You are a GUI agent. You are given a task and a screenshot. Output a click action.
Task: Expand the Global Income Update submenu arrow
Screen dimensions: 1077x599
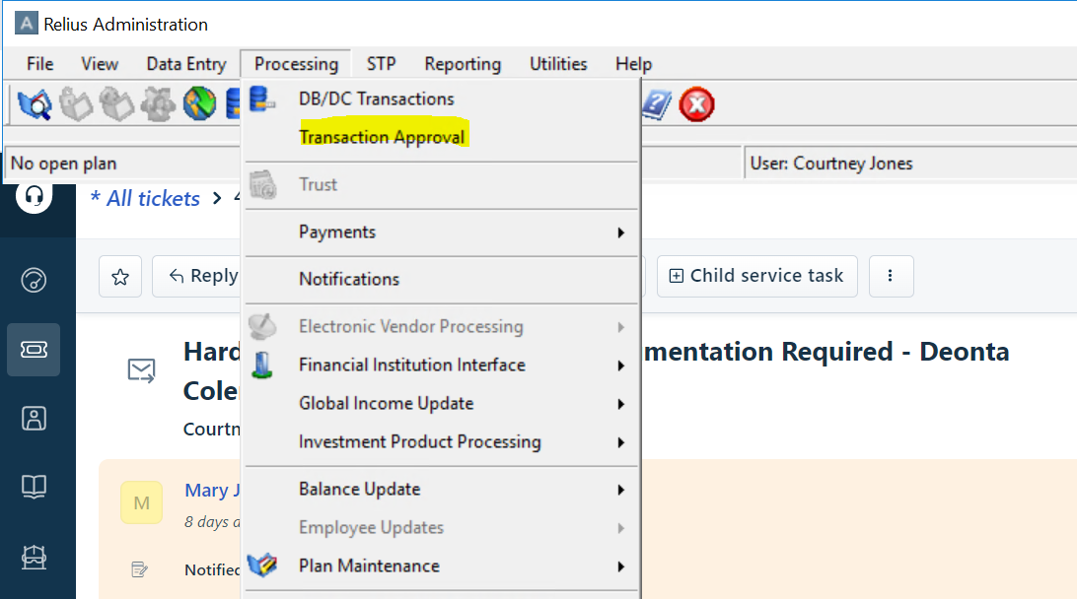(621, 404)
